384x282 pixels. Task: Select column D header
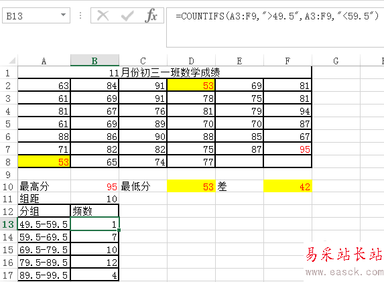[191, 60]
